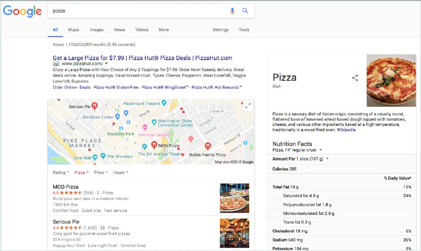Click the Italian Family Pizza map pin
The width and height of the screenshot is (421, 251).
click(x=207, y=146)
